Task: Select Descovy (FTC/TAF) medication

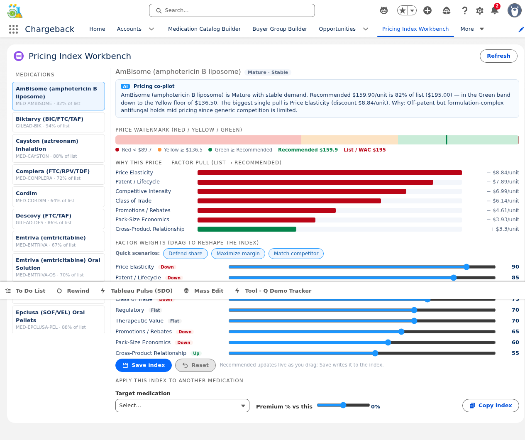Action: (x=59, y=219)
